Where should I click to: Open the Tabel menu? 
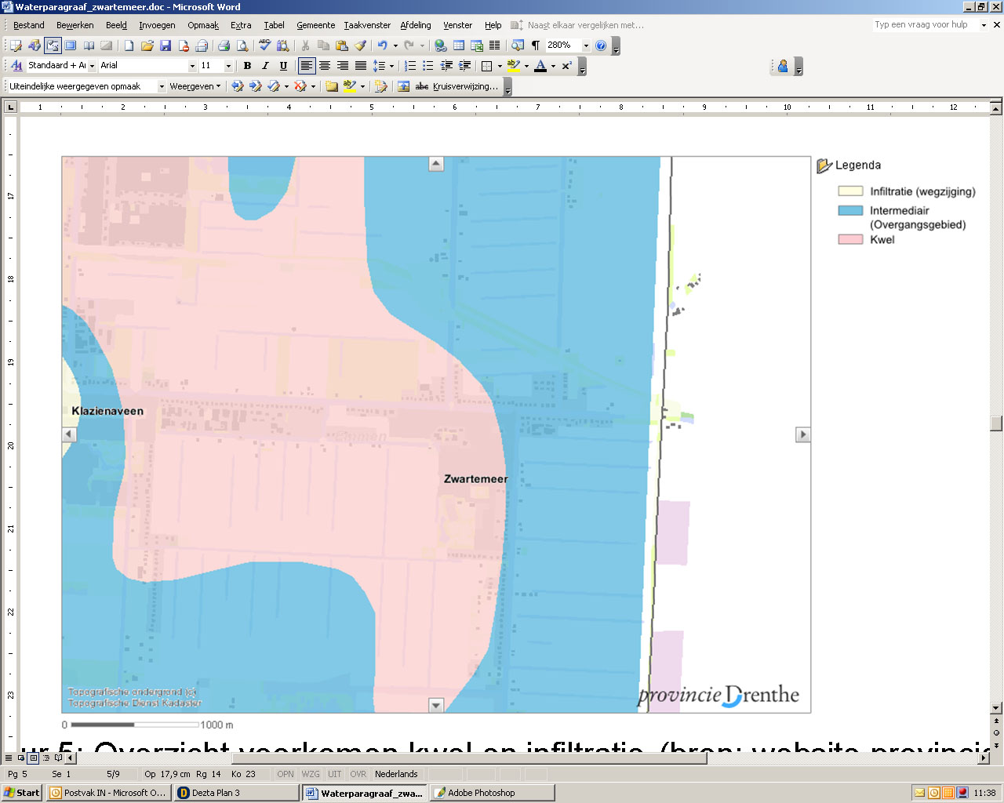[x=274, y=25]
